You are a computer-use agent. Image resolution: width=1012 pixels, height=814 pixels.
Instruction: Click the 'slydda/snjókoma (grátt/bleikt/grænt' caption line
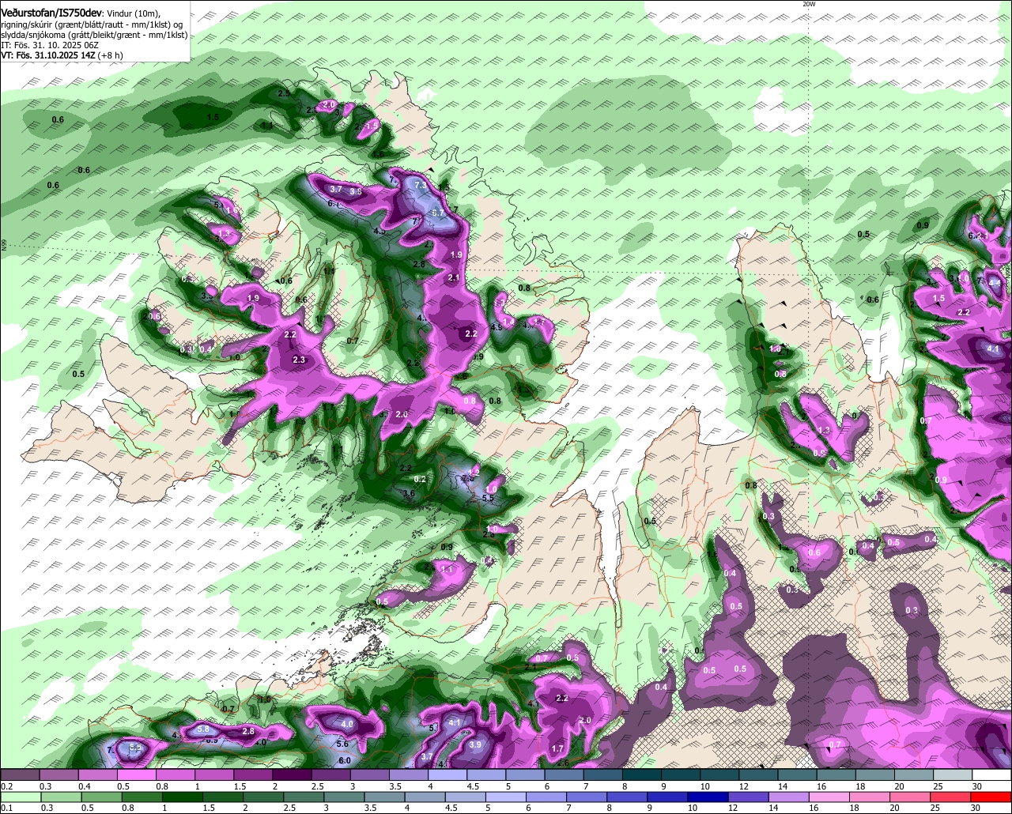pos(94,36)
